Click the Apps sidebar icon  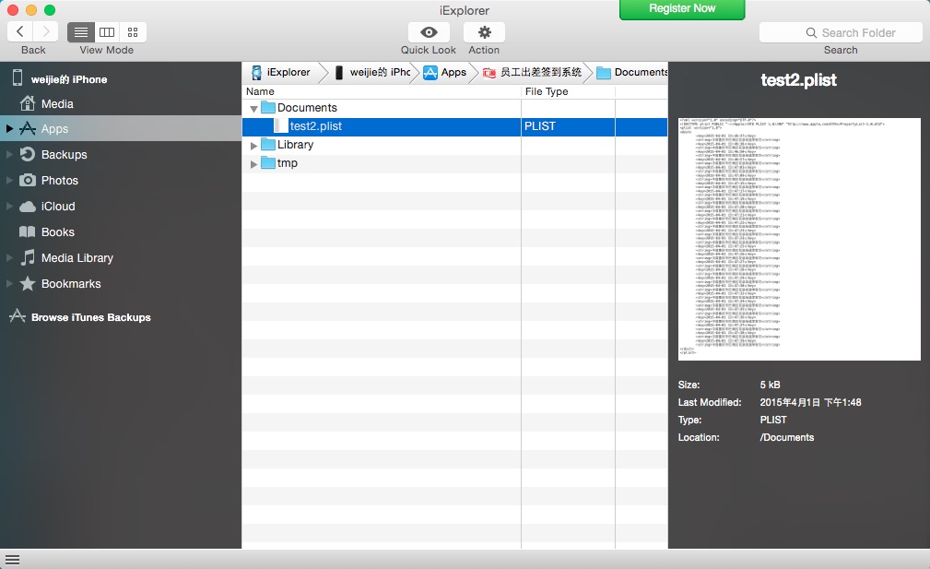28,128
